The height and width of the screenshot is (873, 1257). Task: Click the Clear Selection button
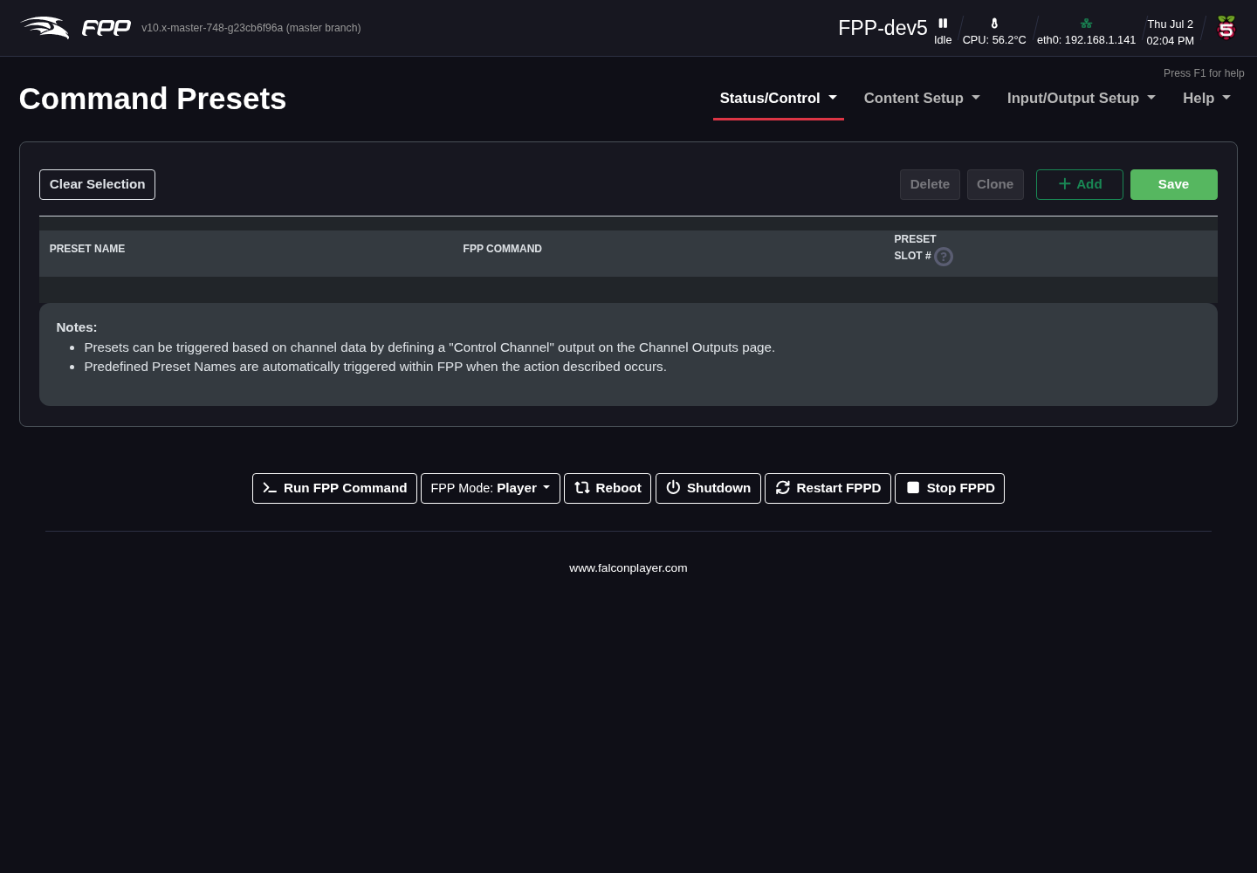click(x=97, y=184)
